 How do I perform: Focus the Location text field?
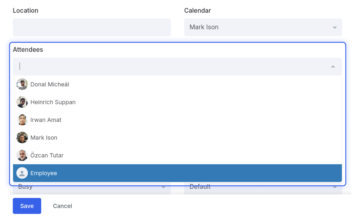pos(92,27)
